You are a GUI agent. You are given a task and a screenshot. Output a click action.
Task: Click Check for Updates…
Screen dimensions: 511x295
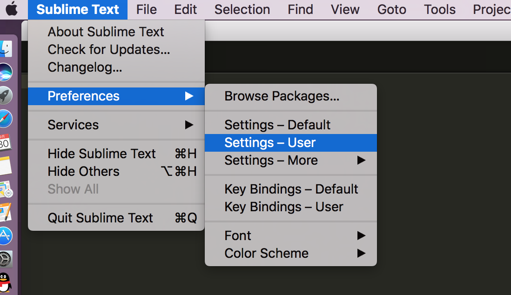[108, 50]
